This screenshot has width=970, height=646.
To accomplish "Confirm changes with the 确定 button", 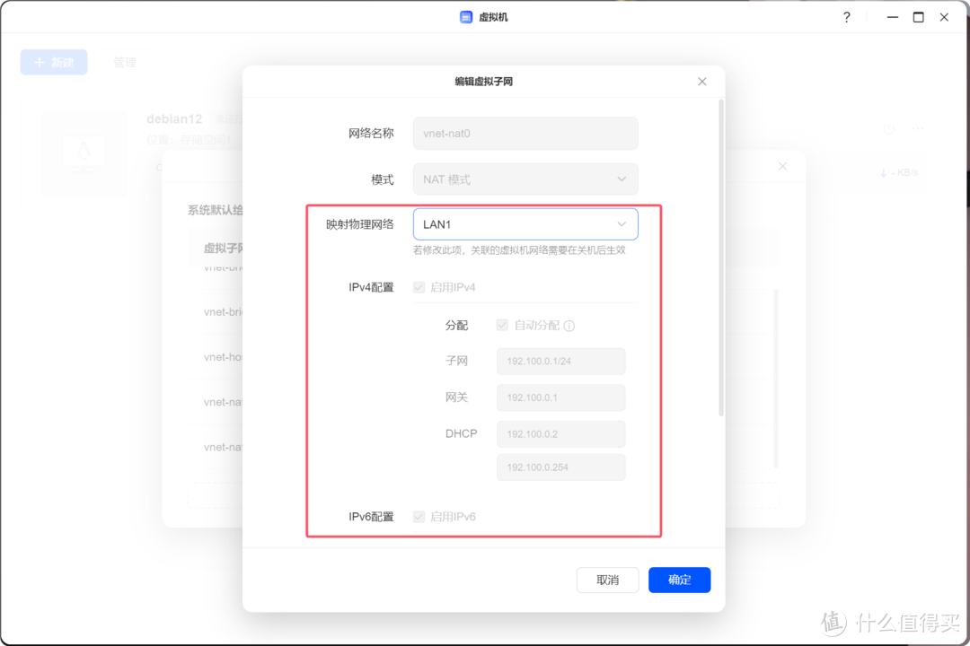I will coord(679,580).
